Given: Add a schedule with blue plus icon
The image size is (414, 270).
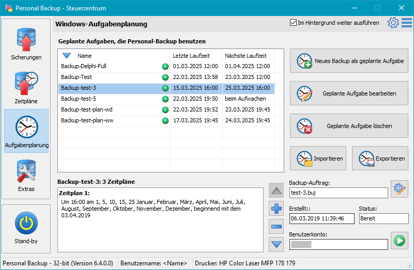Looking at the screenshot, I should [276, 209].
